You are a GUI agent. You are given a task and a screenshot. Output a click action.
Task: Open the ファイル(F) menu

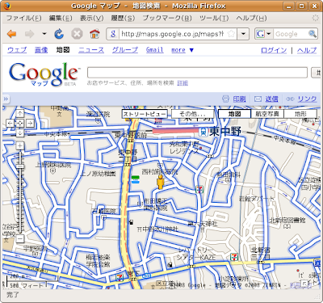24,18
